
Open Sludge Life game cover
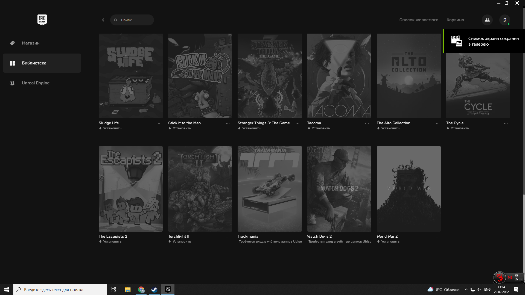tap(131, 76)
